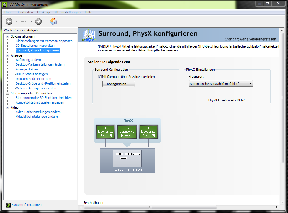Click the DisplayPort connector icon
288x213 pixels.
click(123, 158)
